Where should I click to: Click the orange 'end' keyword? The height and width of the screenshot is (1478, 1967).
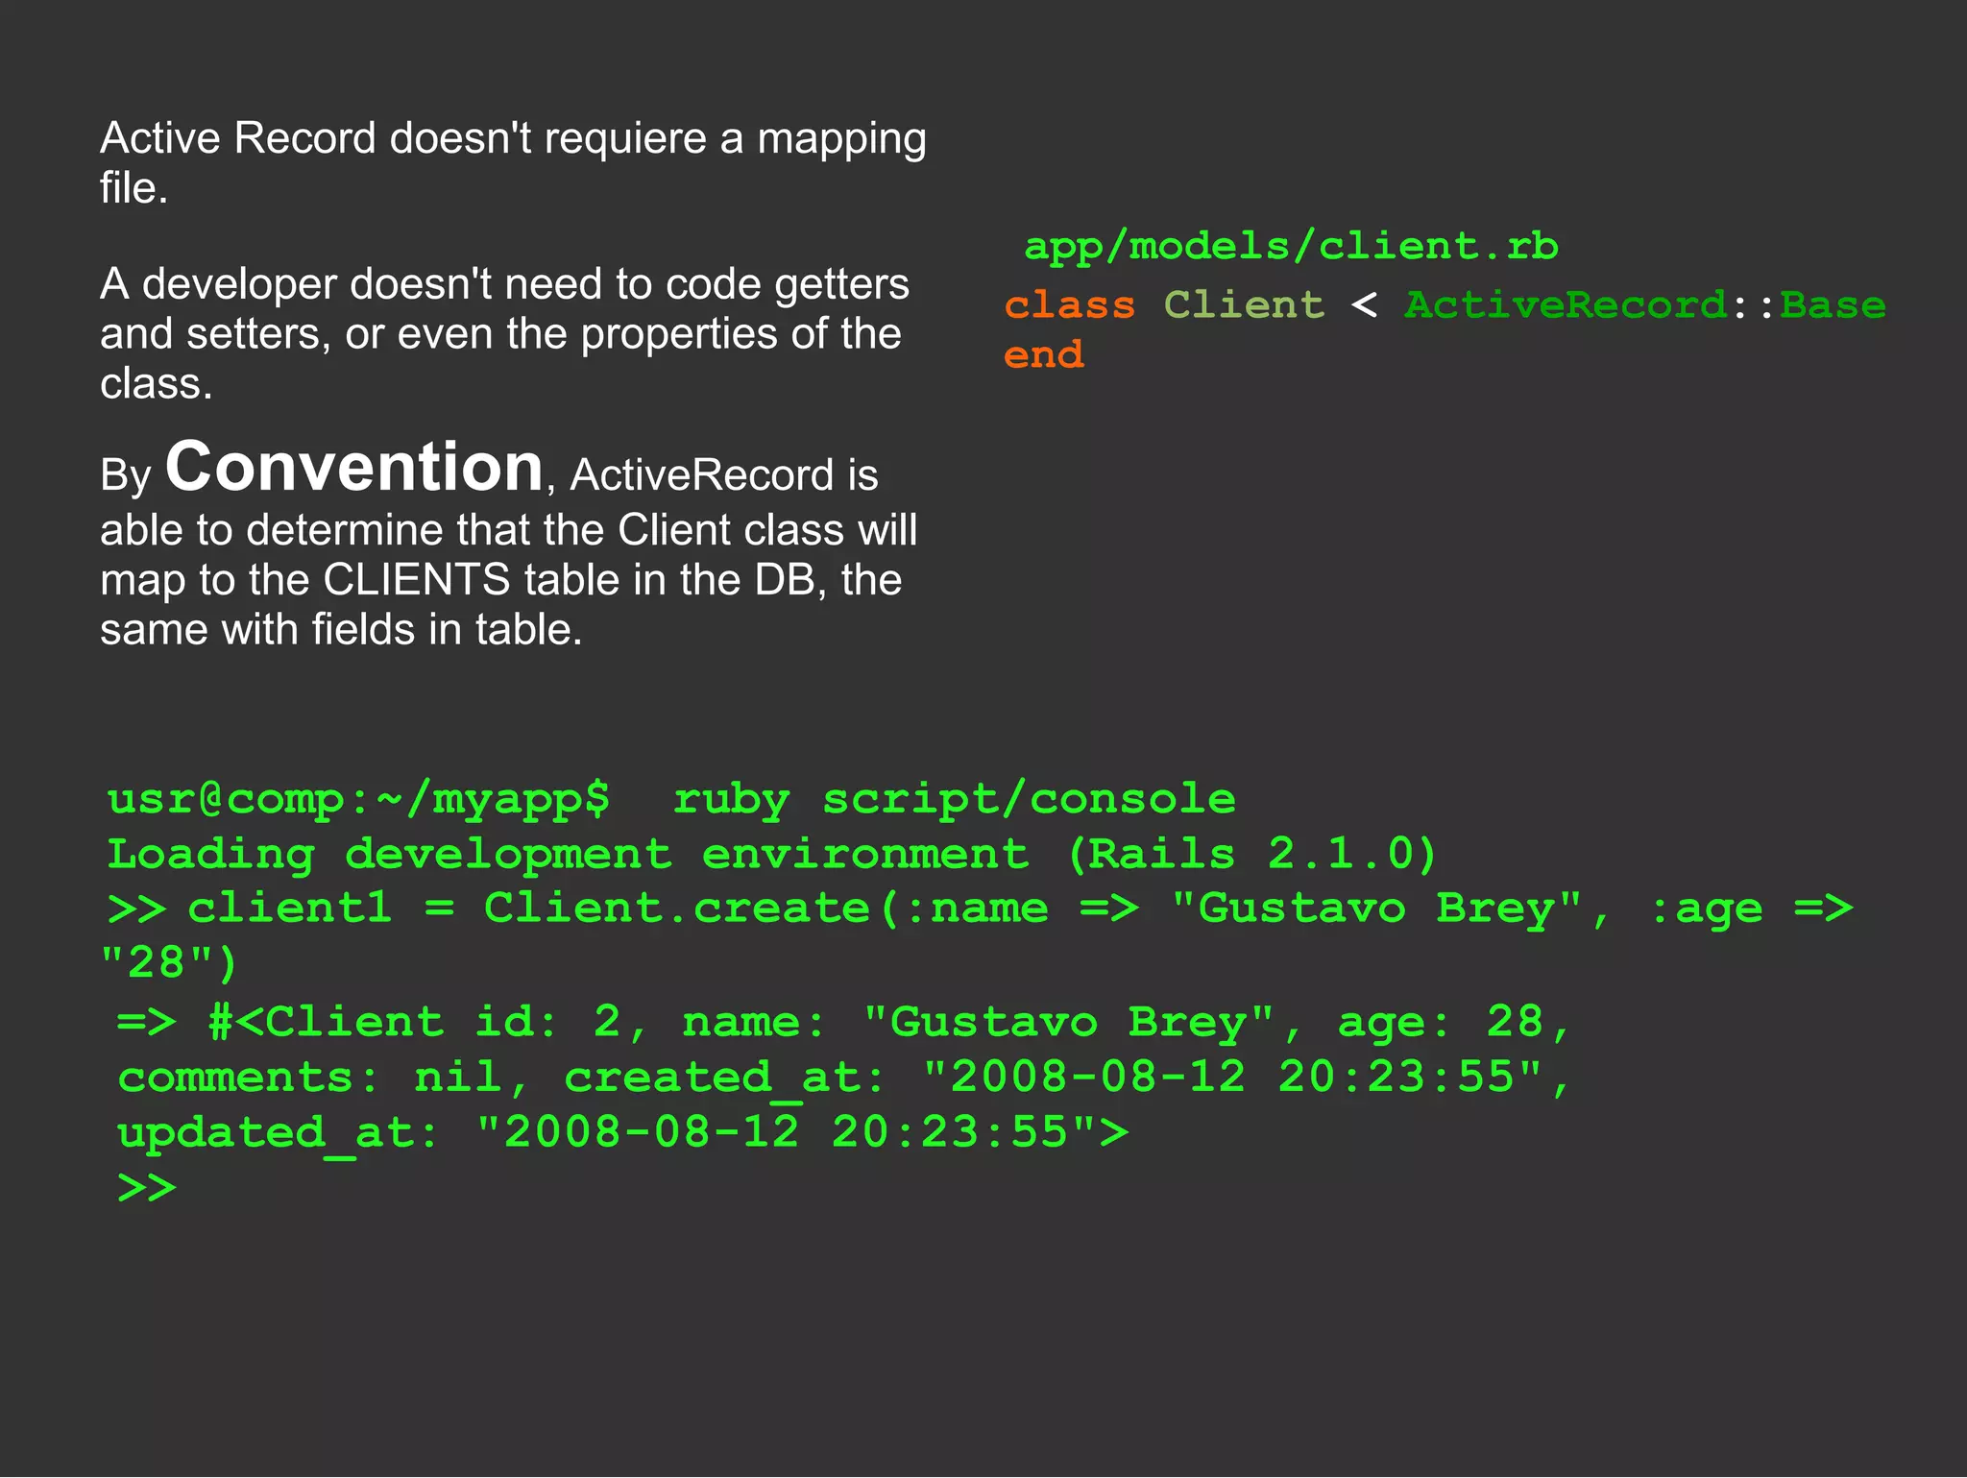(x=1043, y=354)
